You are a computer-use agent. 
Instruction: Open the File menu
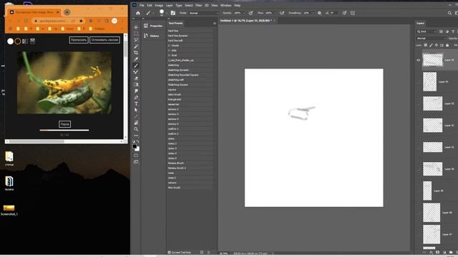click(142, 5)
